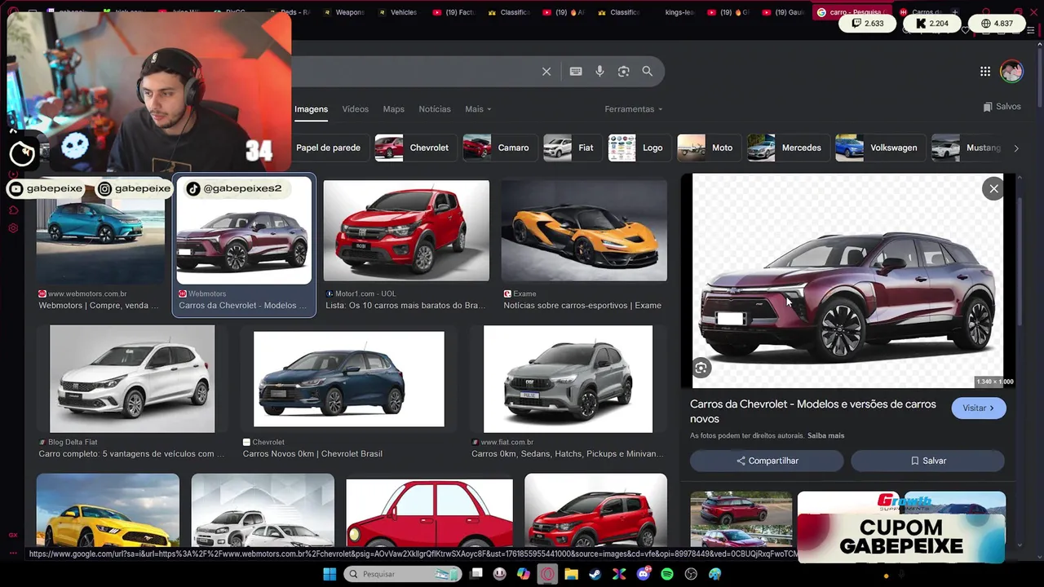This screenshot has height=587, width=1044.
Task: Open the grey Fiat Pulse image result
Action: coord(568,379)
